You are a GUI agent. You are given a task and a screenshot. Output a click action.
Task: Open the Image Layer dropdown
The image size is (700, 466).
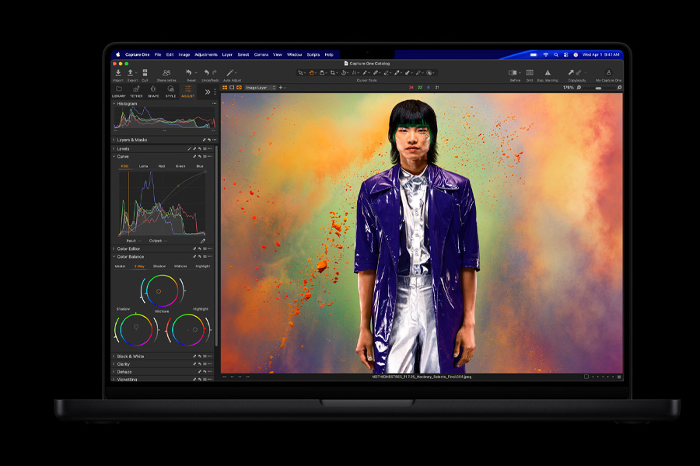(x=258, y=88)
